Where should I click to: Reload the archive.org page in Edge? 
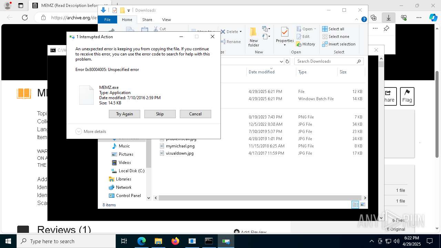tap(25, 18)
